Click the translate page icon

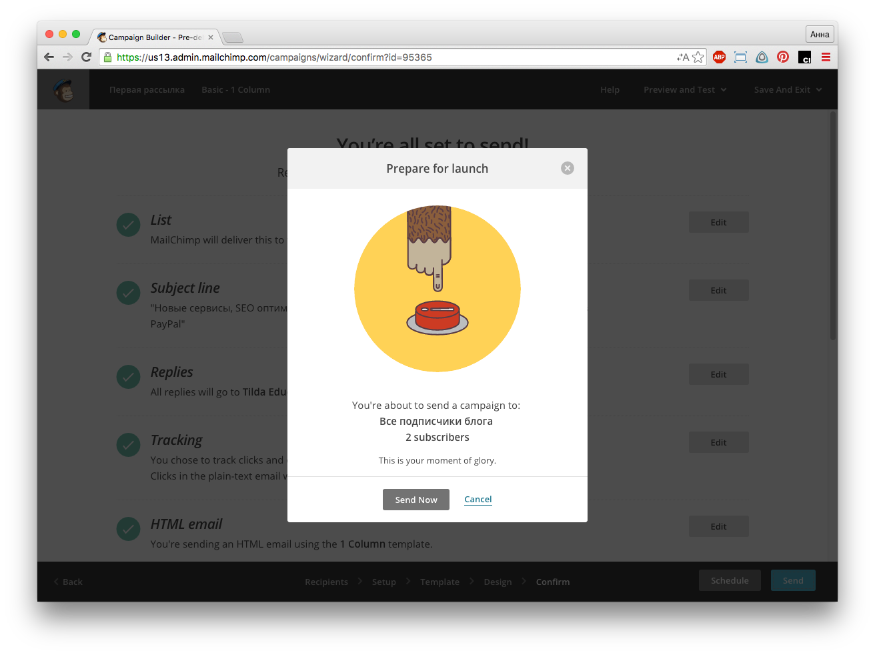682,57
